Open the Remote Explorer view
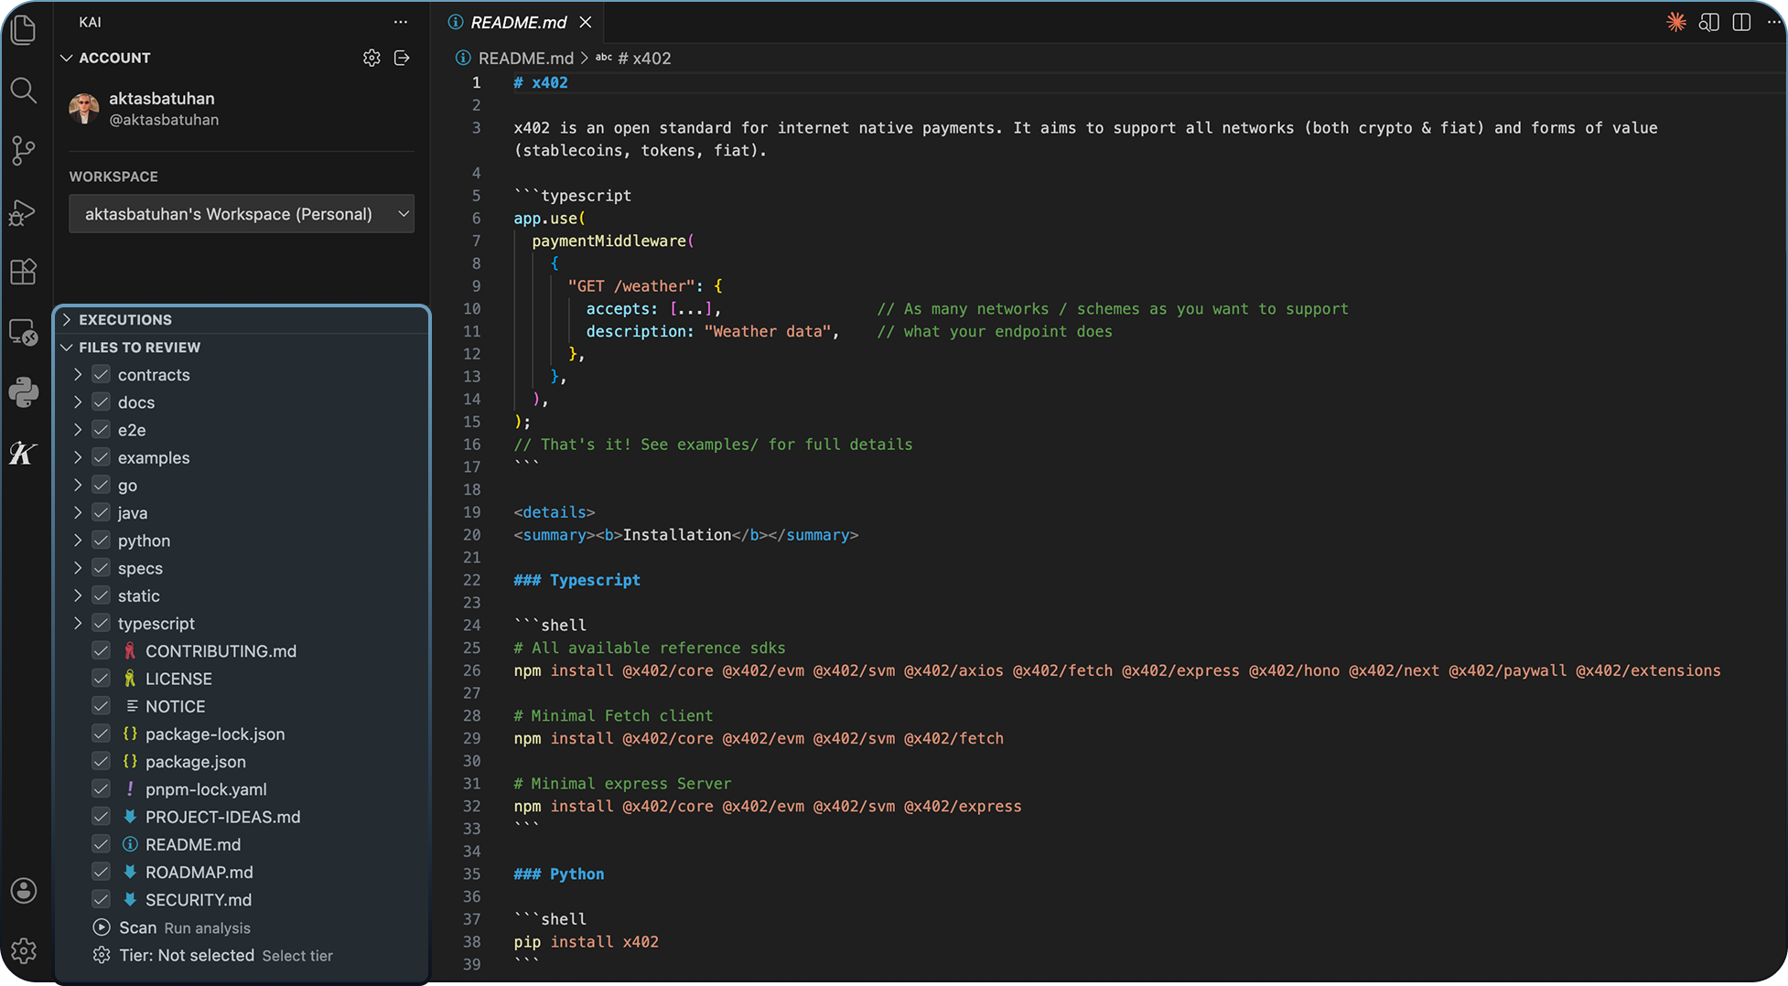Screen dimensions: 1788x986 (x=24, y=331)
